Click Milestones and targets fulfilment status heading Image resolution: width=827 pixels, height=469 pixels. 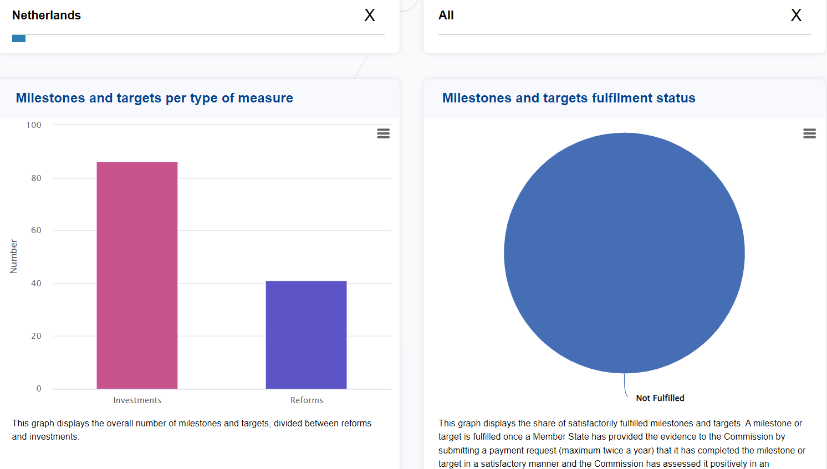click(x=569, y=98)
